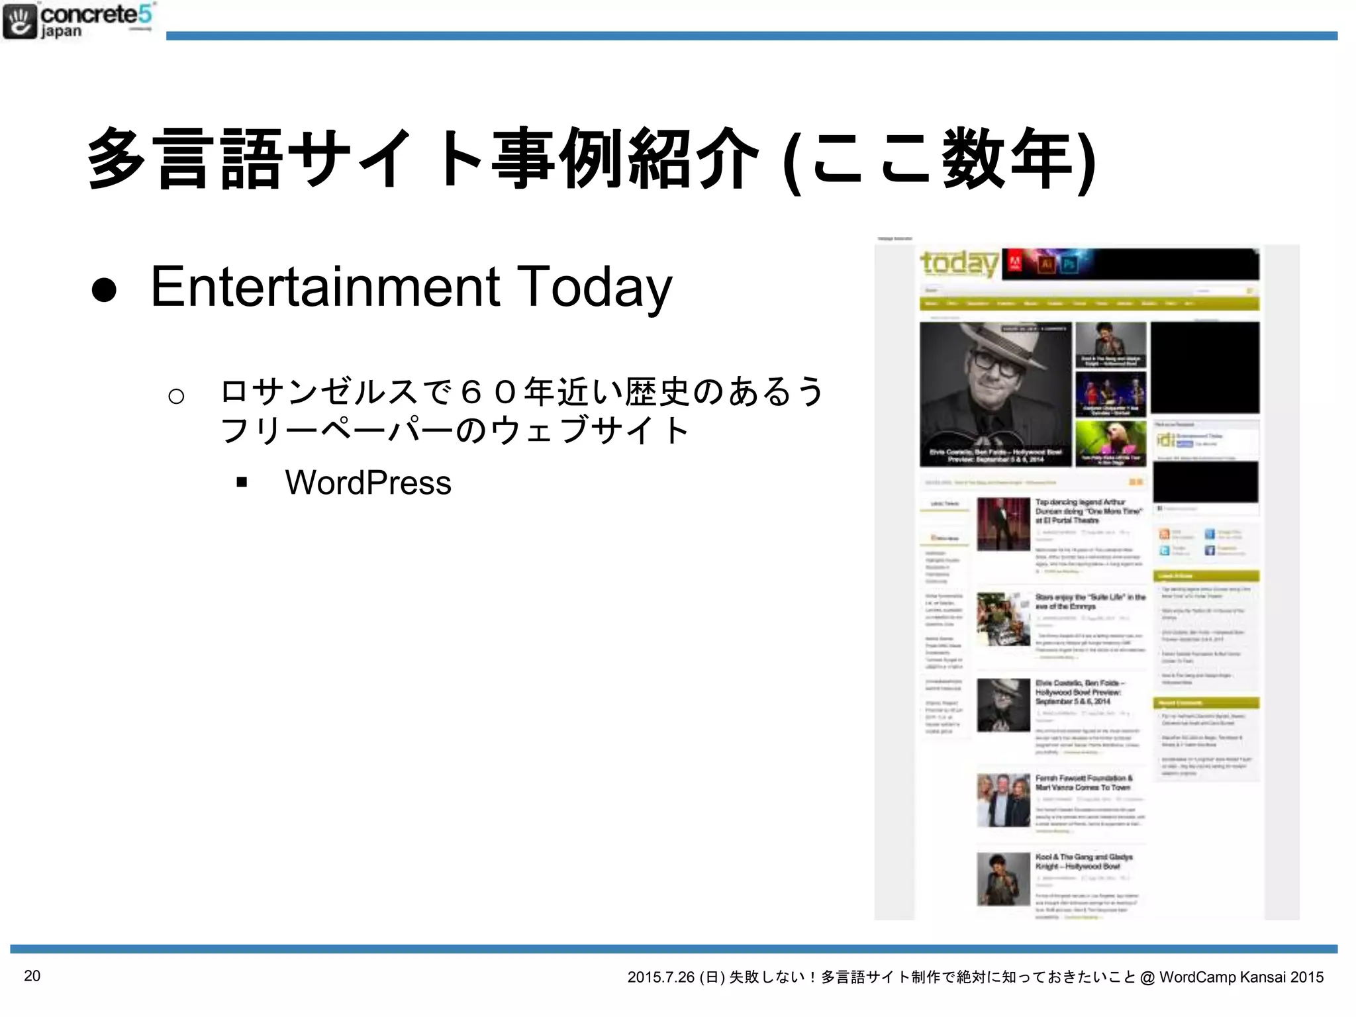1356x1017 pixels.
Task: Select the "Entertainment Today" bullet text
Action: click(411, 287)
